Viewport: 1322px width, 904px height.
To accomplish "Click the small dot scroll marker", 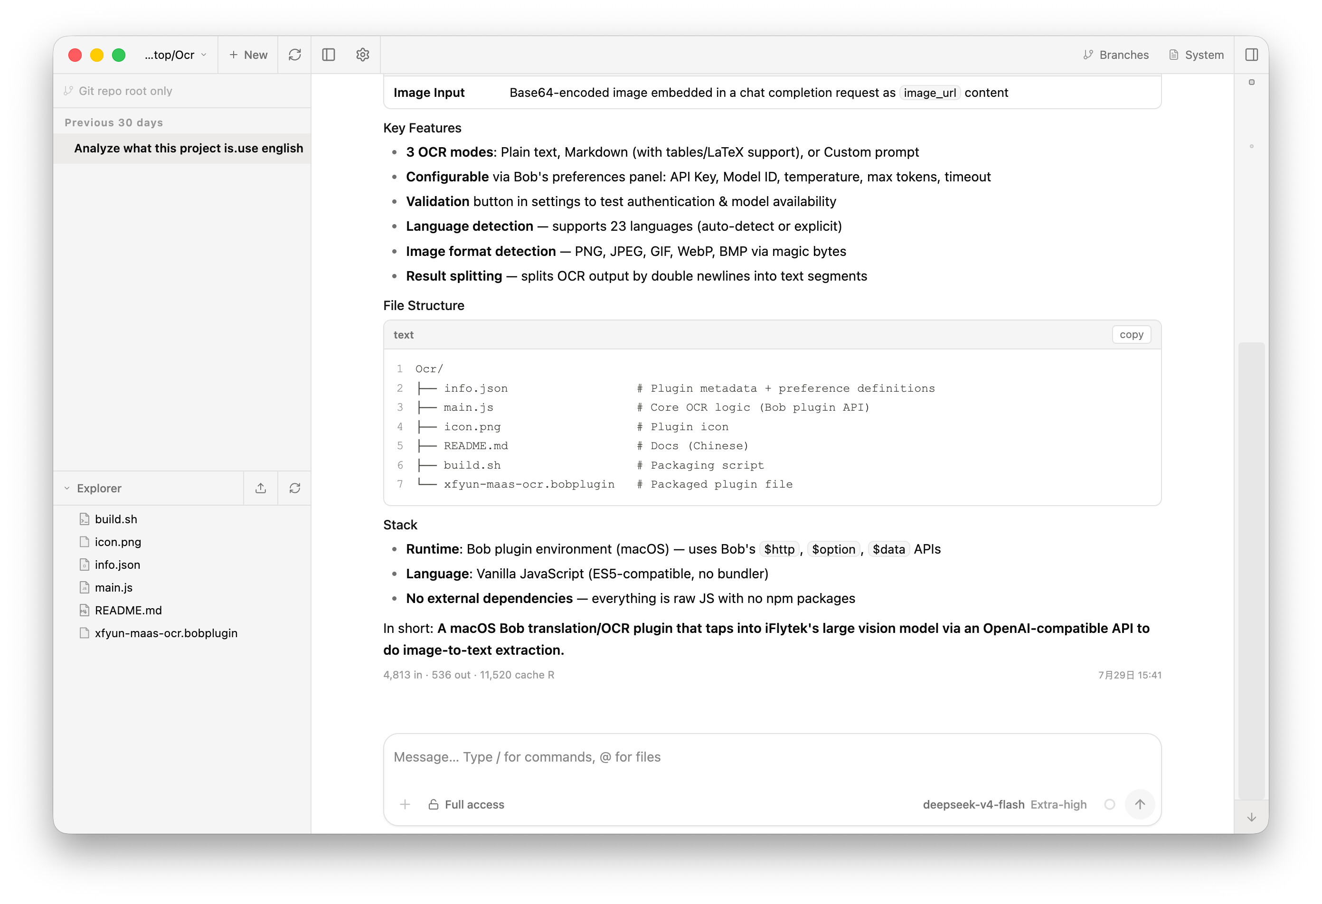I will (1251, 146).
